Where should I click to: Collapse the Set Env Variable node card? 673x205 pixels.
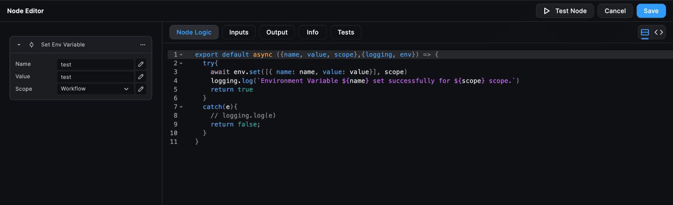tap(19, 45)
